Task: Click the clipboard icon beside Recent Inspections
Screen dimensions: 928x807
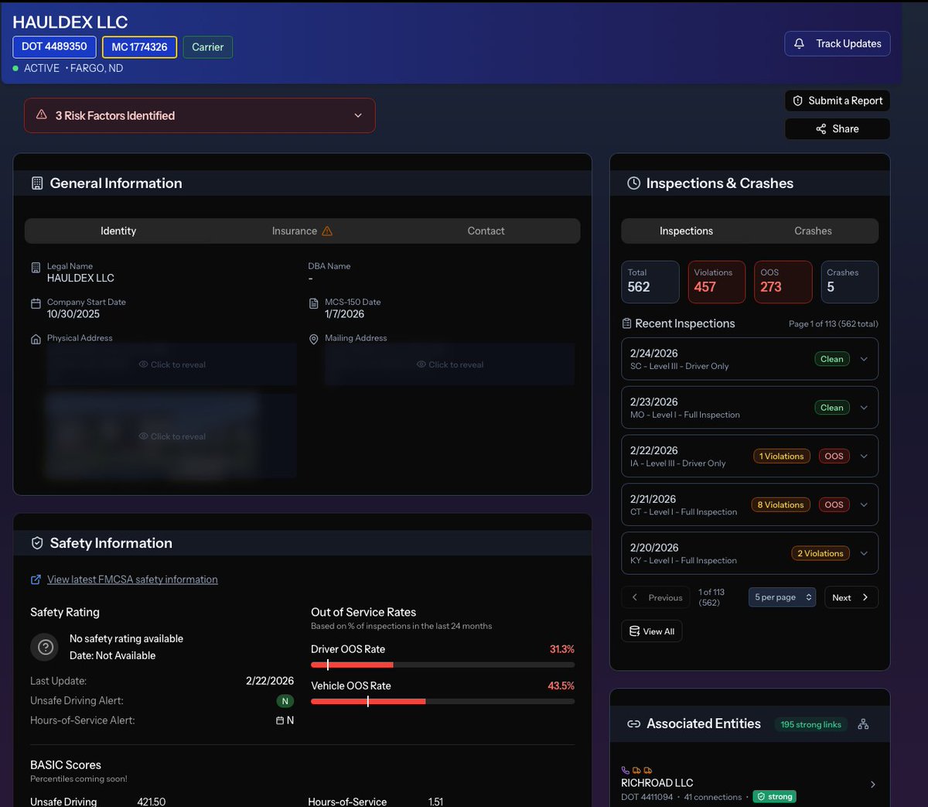Action: click(x=626, y=323)
